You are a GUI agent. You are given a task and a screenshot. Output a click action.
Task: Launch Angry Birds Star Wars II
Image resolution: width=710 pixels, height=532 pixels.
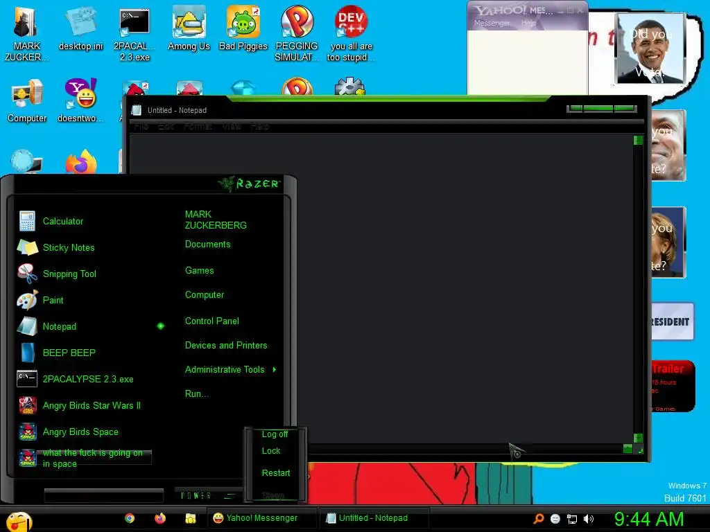(x=92, y=405)
